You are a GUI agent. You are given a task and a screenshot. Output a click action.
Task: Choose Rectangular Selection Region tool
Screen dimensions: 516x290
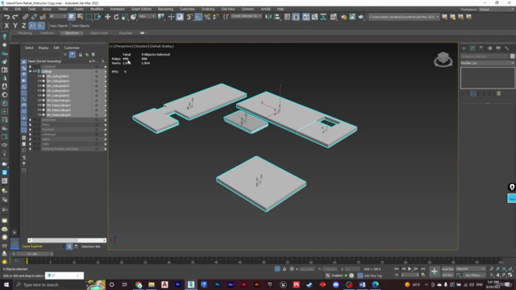(89, 17)
